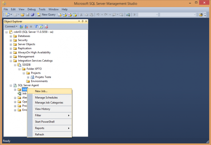This screenshot has width=211, height=145.
Task: Click the Delete script icon in Object Explorer toolbar
Action: pyautogui.click(x=46, y=26)
